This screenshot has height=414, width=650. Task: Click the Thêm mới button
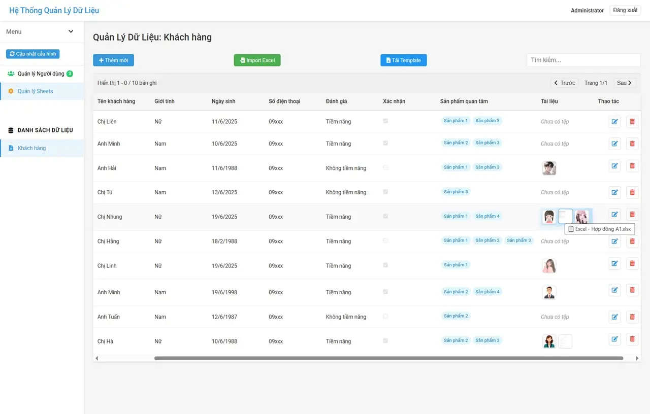(x=113, y=60)
